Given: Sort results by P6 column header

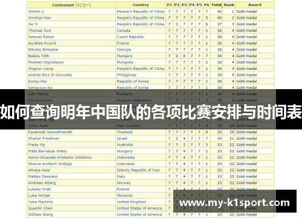Looking at the screenshot, I should pyautogui.click(x=207, y=5).
